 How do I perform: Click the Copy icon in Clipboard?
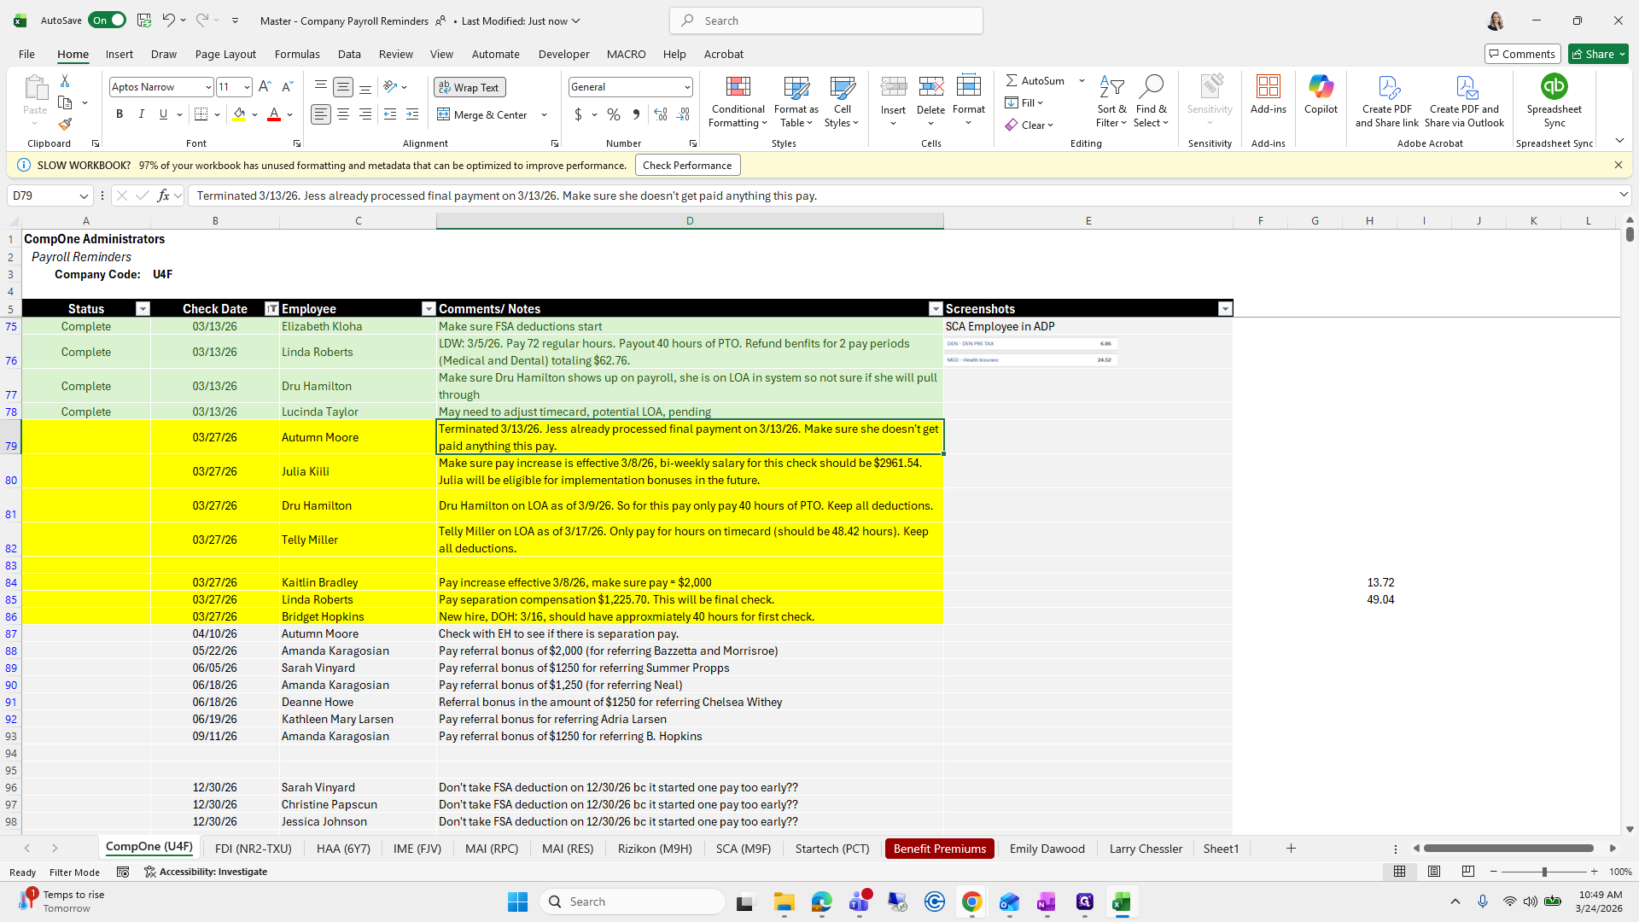[65, 102]
